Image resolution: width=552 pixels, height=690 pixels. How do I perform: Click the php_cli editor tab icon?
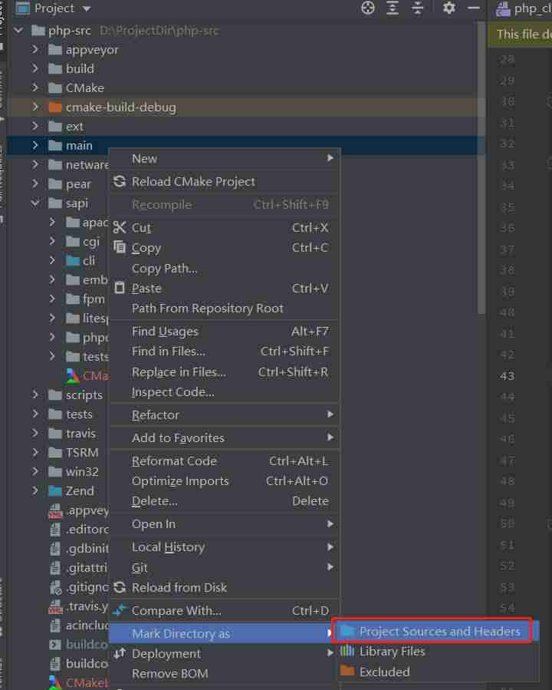tap(503, 8)
